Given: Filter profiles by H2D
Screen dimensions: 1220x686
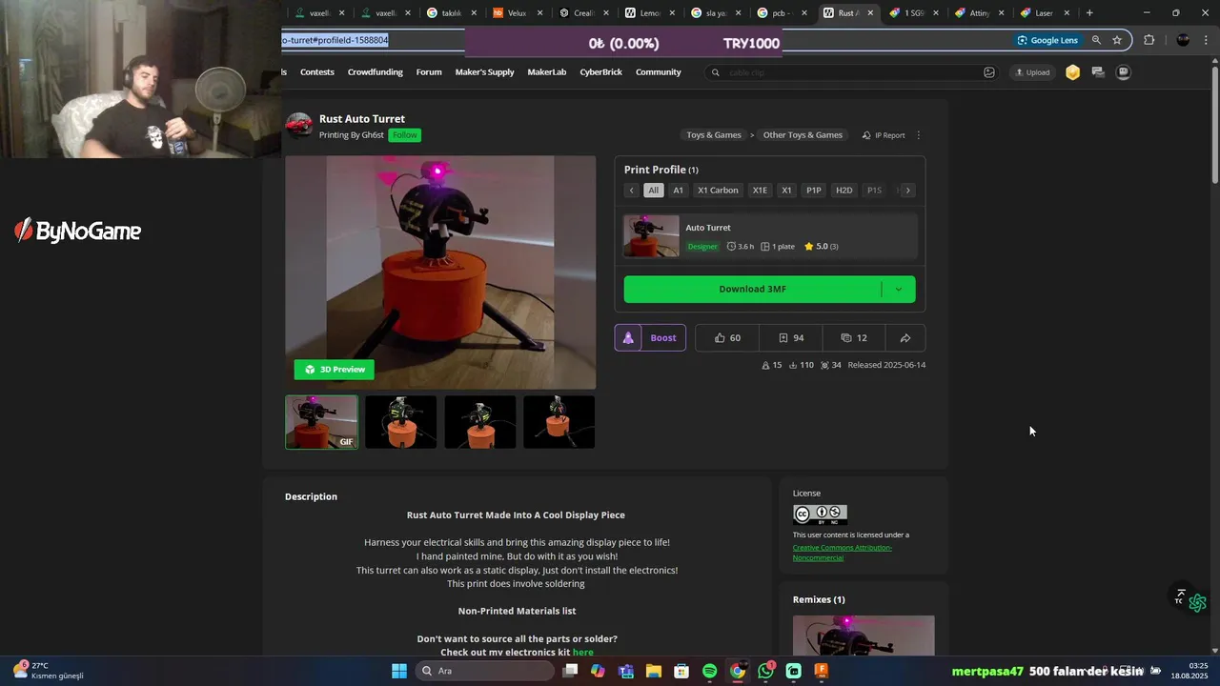Looking at the screenshot, I should [844, 191].
